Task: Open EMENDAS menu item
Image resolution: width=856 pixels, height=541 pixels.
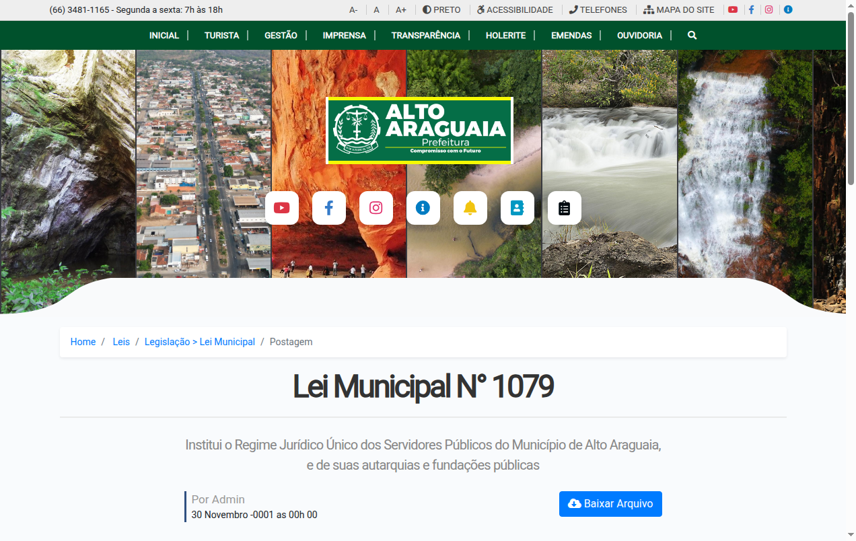Action: [571, 36]
